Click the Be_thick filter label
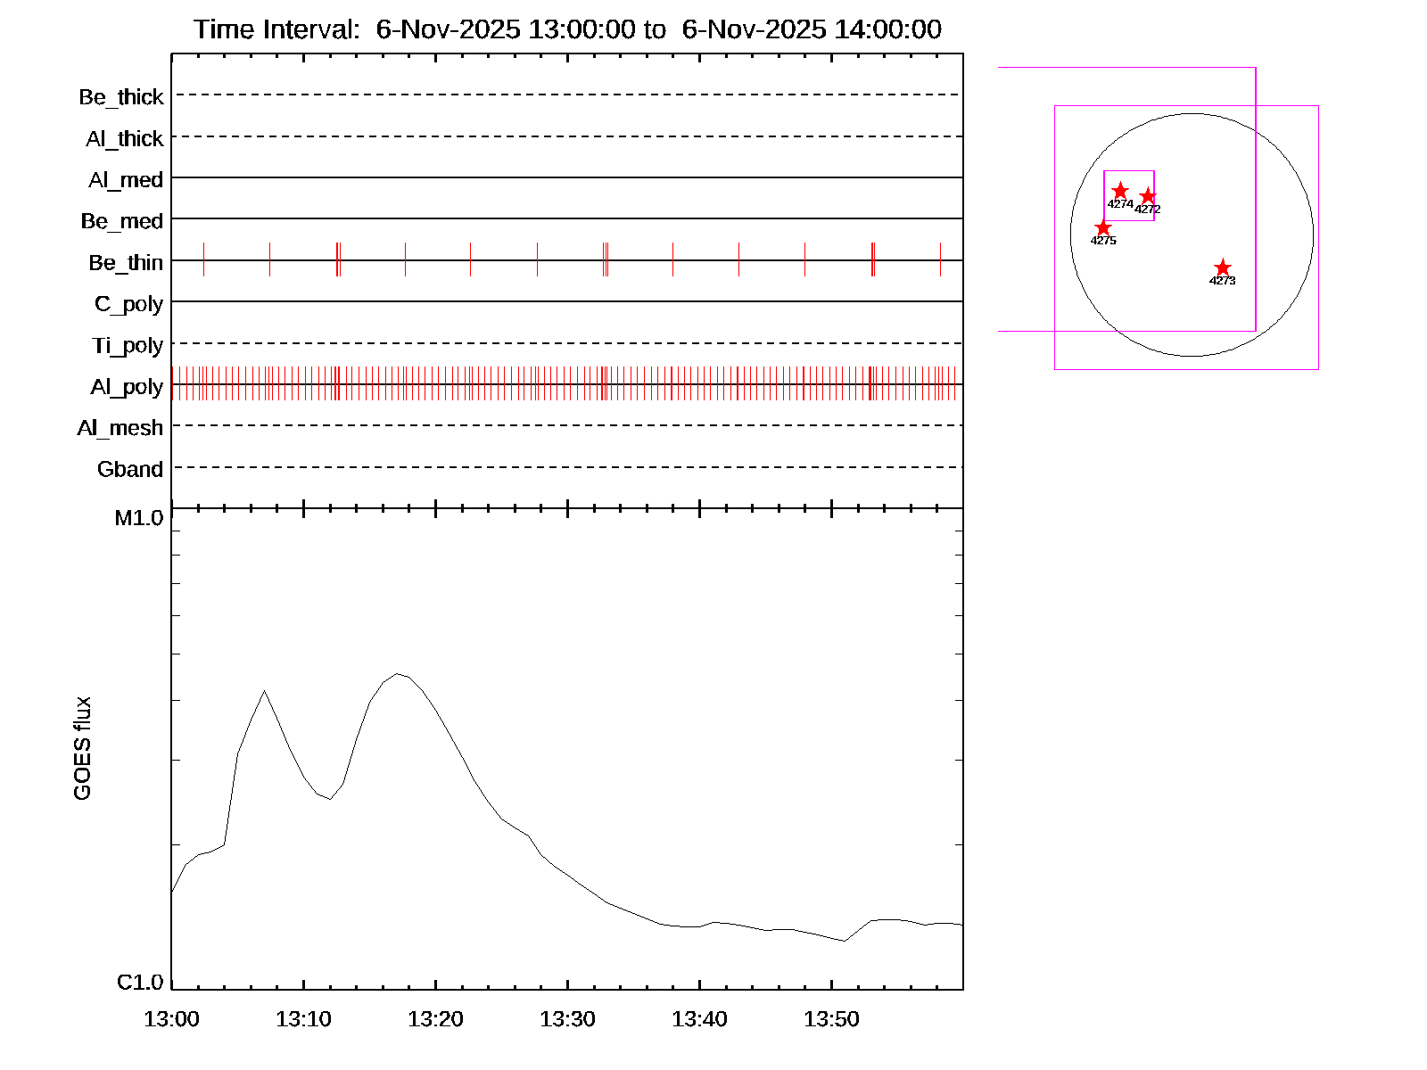Image resolution: width=1427 pixels, height=1070 pixels. pyautogui.click(x=121, y=97)
